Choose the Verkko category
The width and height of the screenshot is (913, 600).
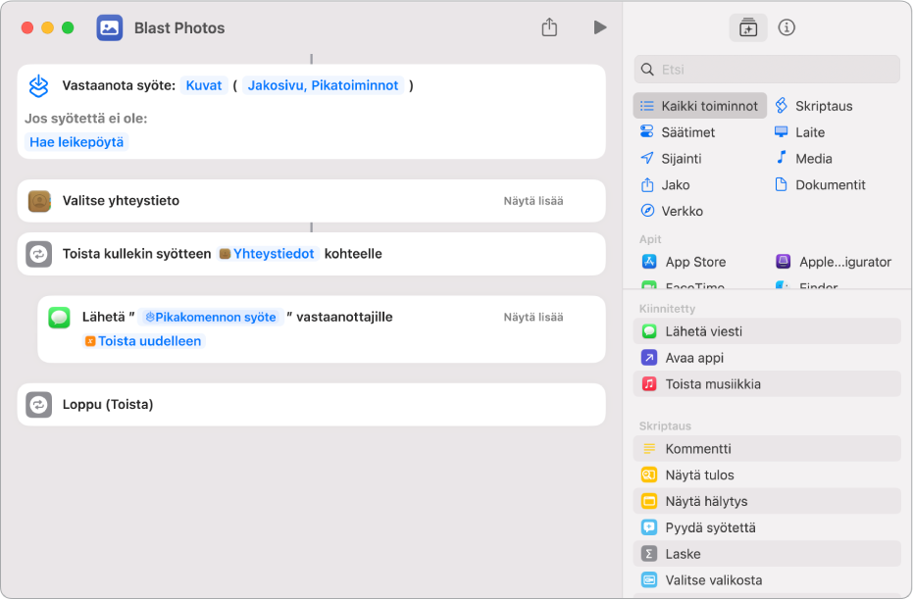[x=682, y=212]
